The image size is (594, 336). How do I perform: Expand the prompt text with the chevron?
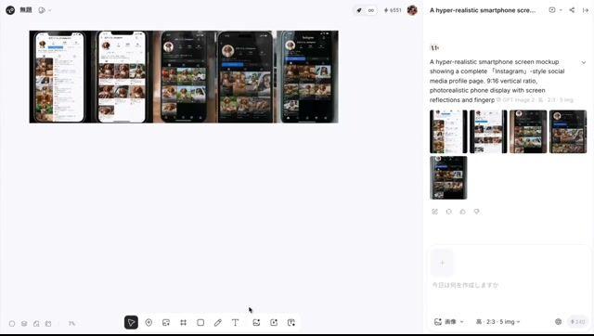coord(584,62)
